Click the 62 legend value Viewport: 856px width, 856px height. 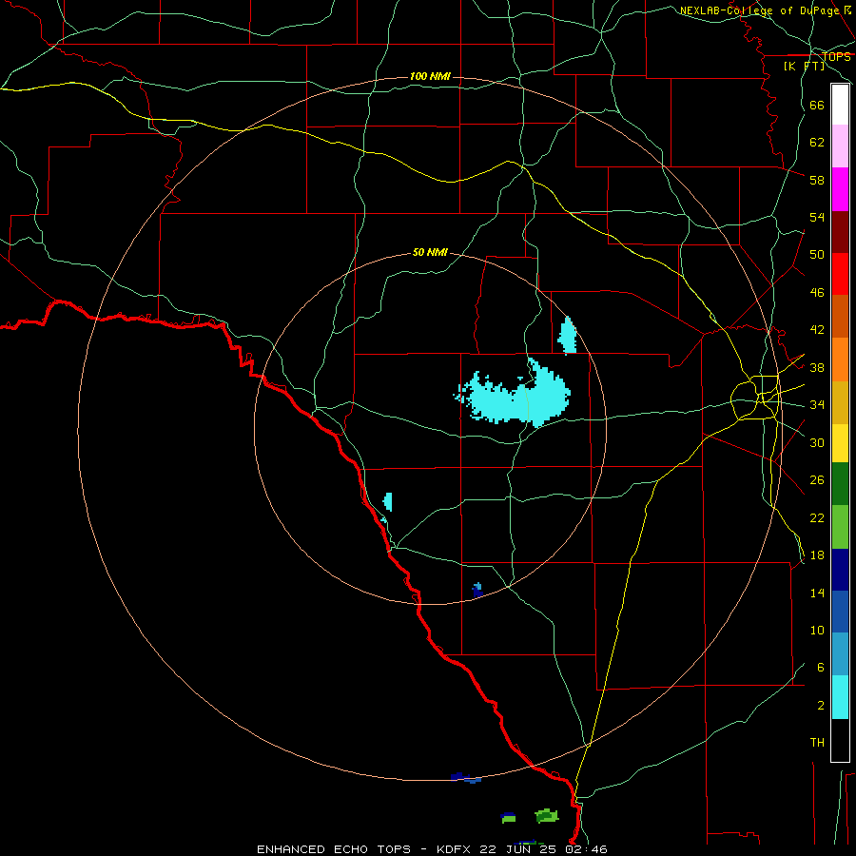pos(817,143)
